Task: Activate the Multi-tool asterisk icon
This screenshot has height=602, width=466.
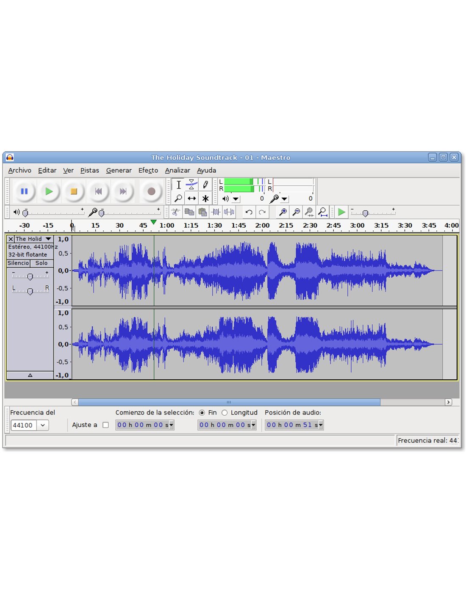Action: (205, 198)
